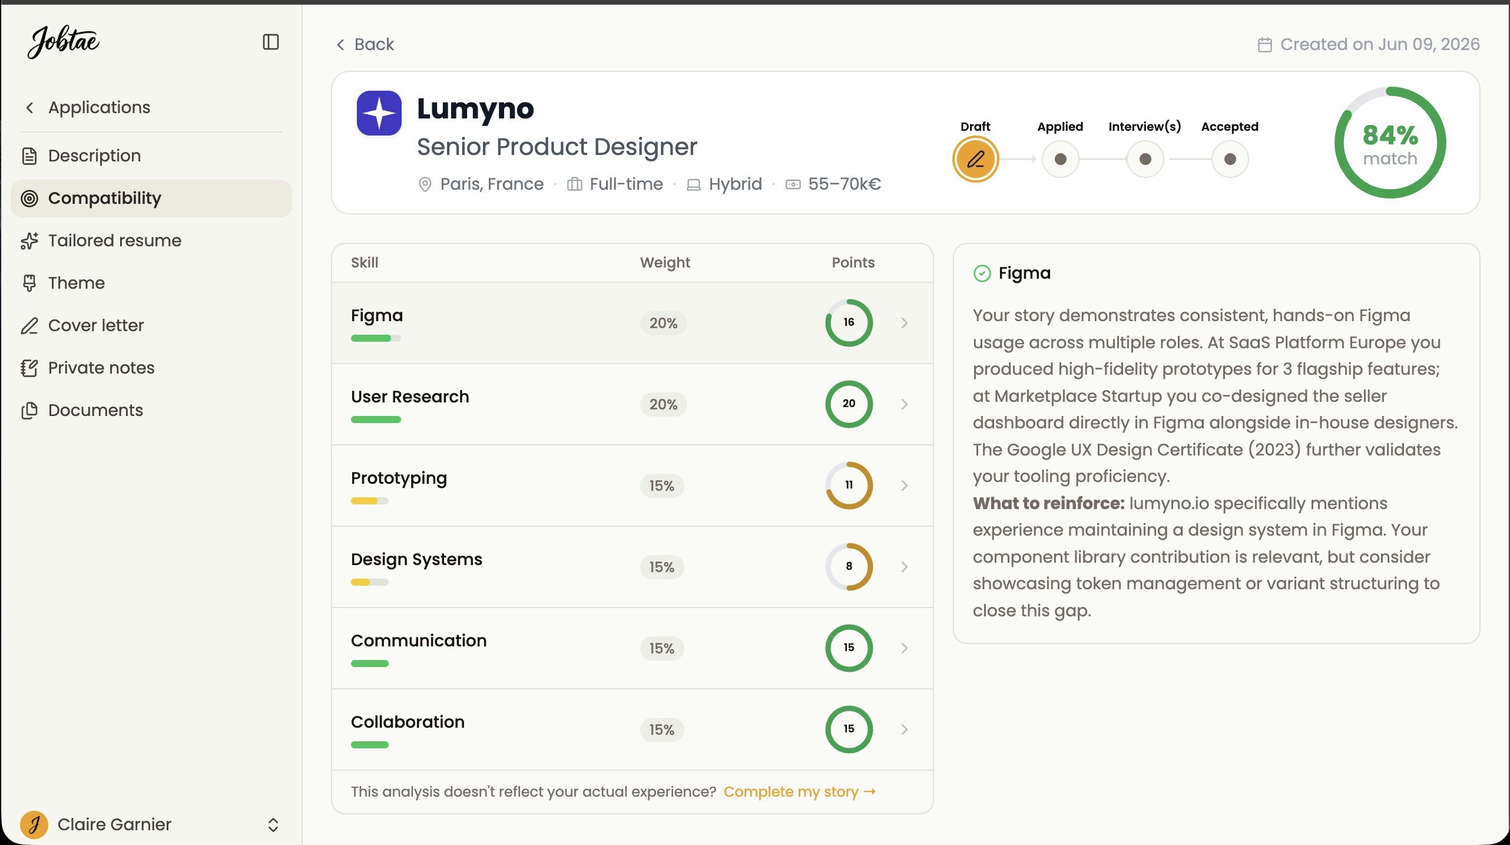Click the Figma 20% weight badge
Screen dimensions: 1510x845
coord(663,324)
